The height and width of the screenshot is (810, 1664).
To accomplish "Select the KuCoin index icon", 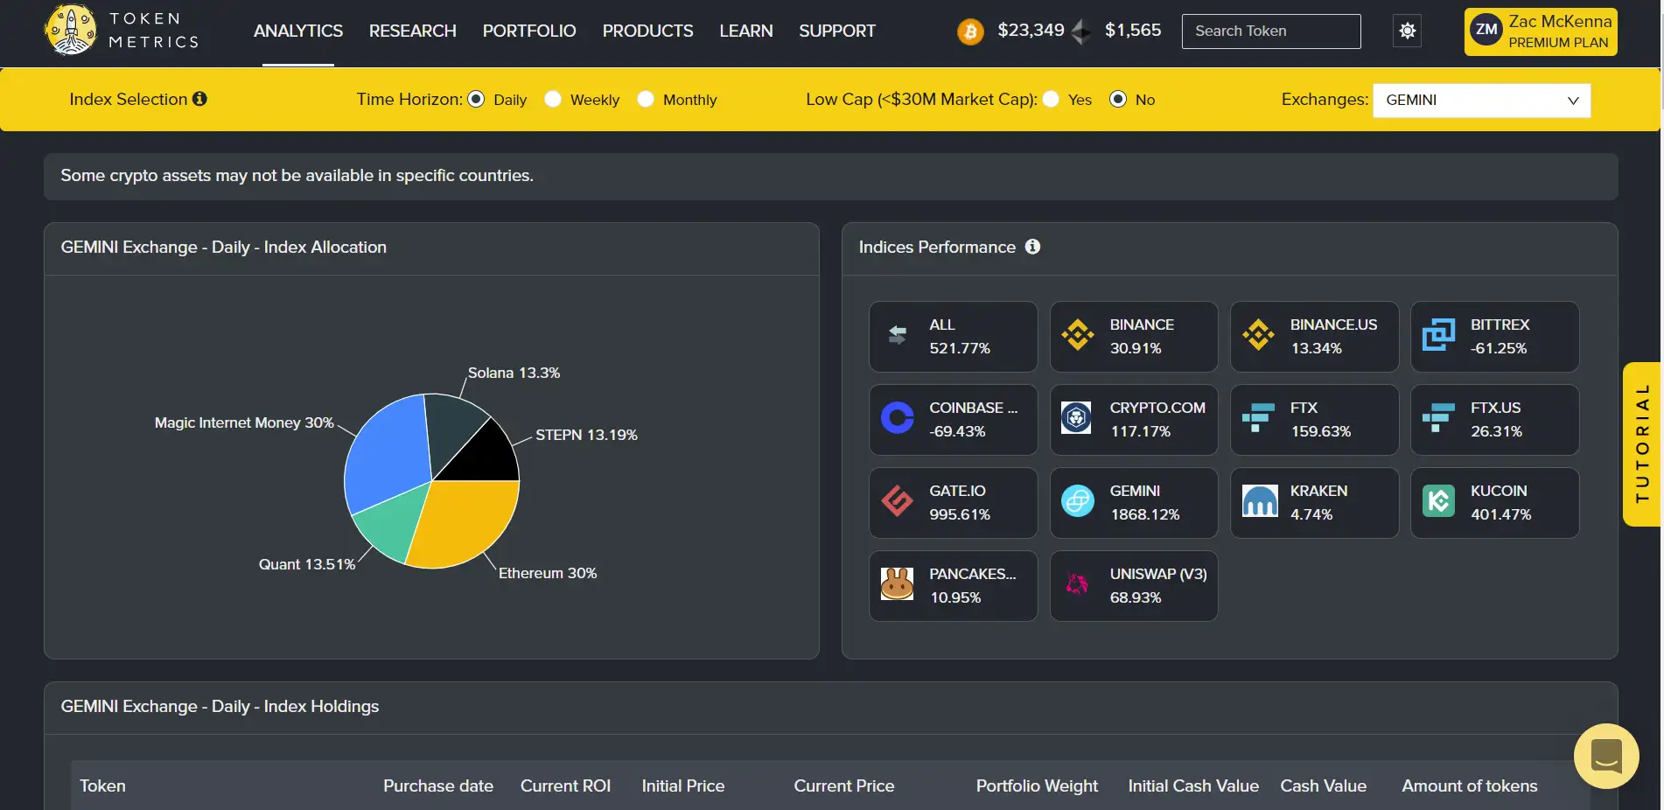I will (1438, 502).
